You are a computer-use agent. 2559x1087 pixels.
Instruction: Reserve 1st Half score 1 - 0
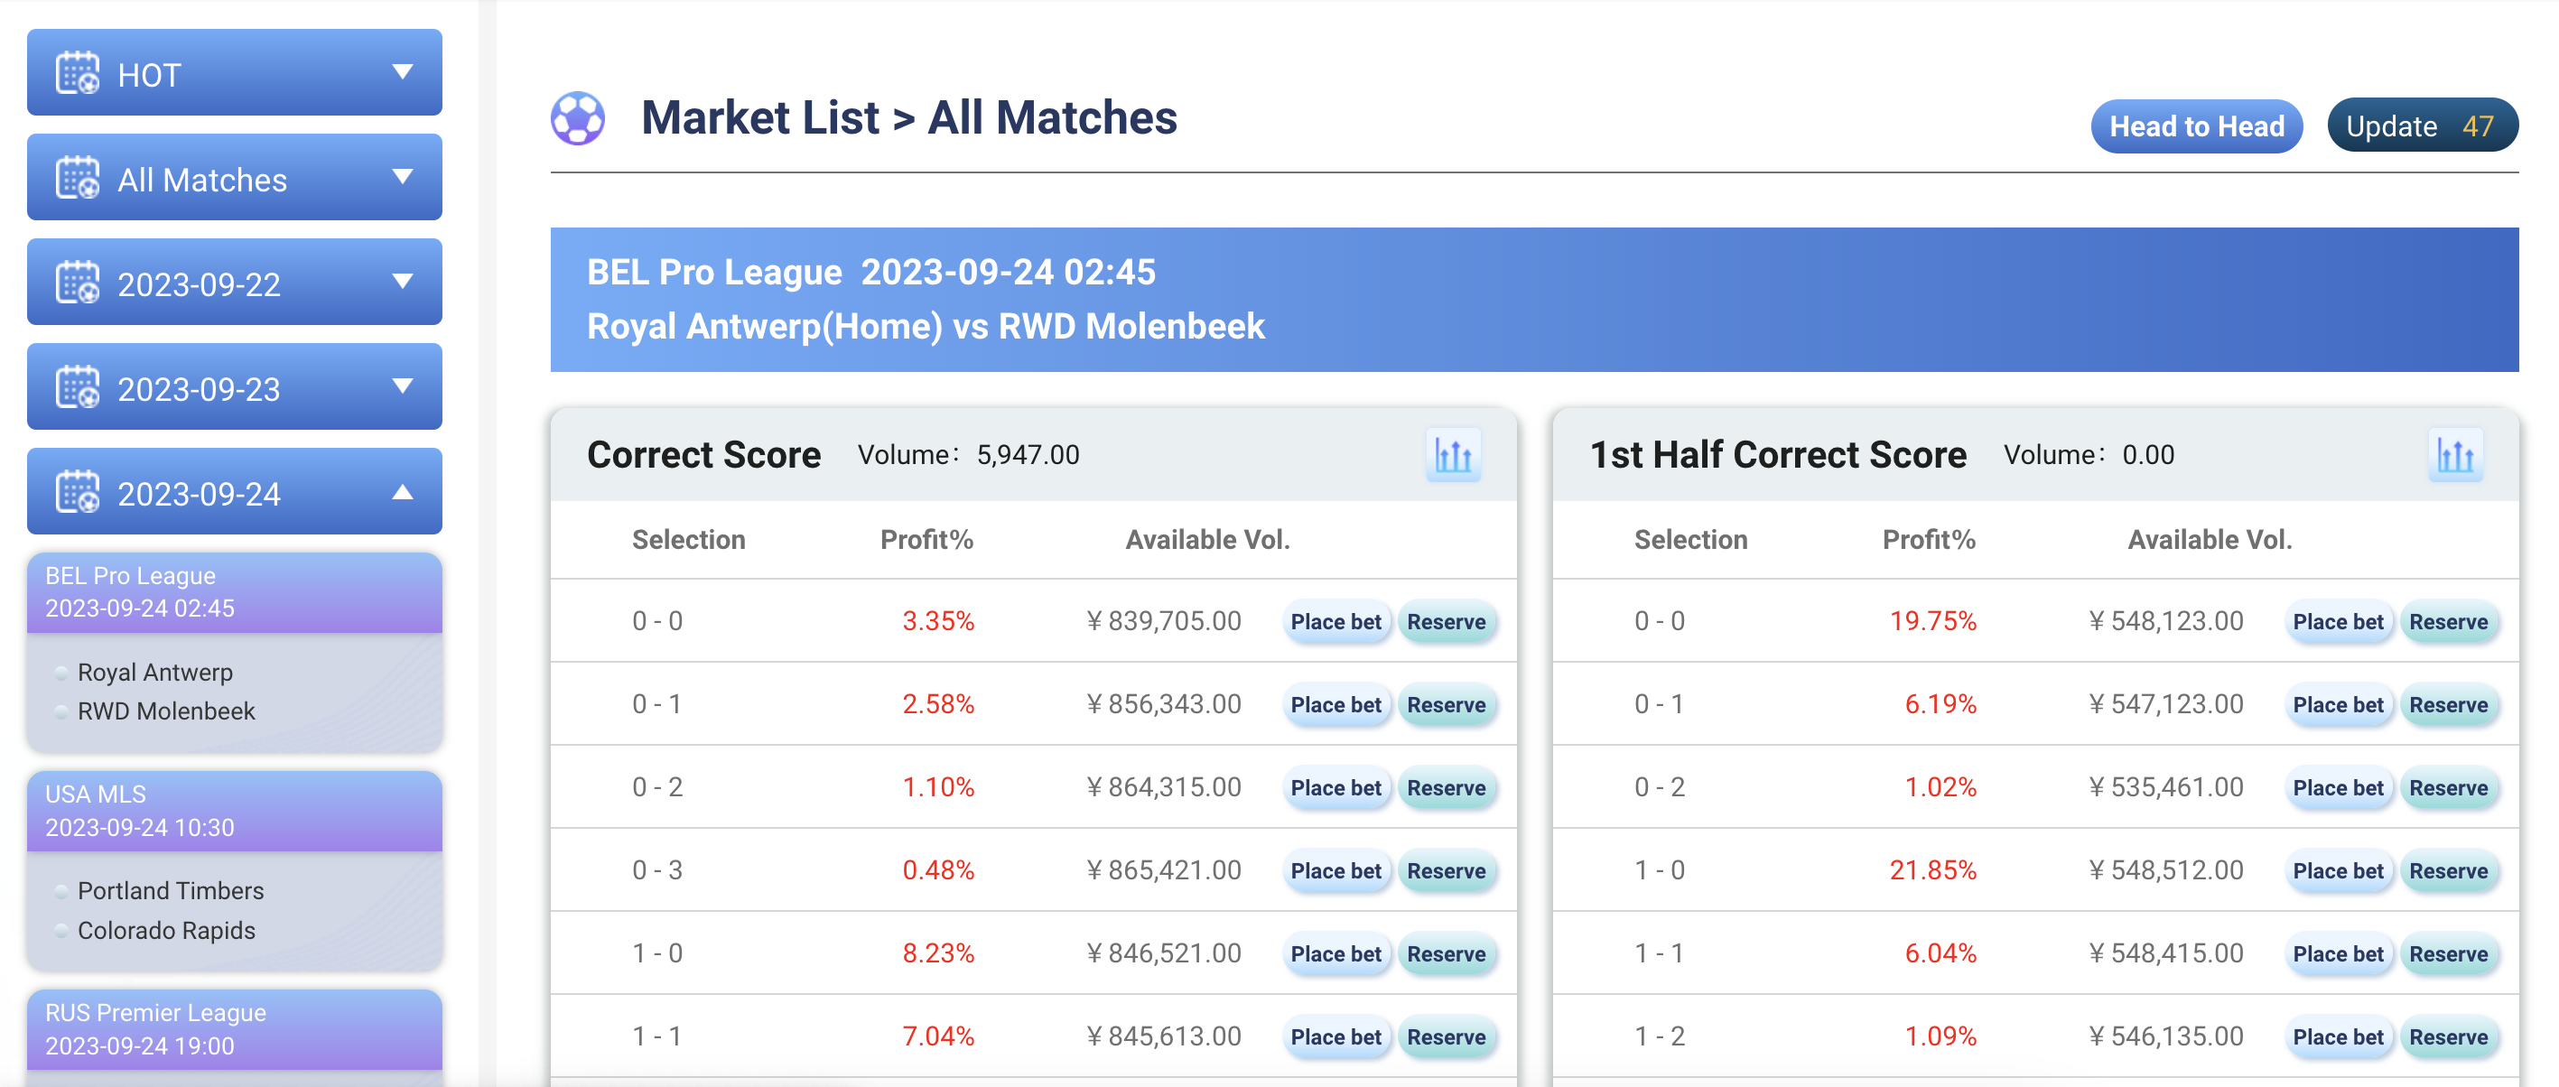click(x=2449, y=871)
